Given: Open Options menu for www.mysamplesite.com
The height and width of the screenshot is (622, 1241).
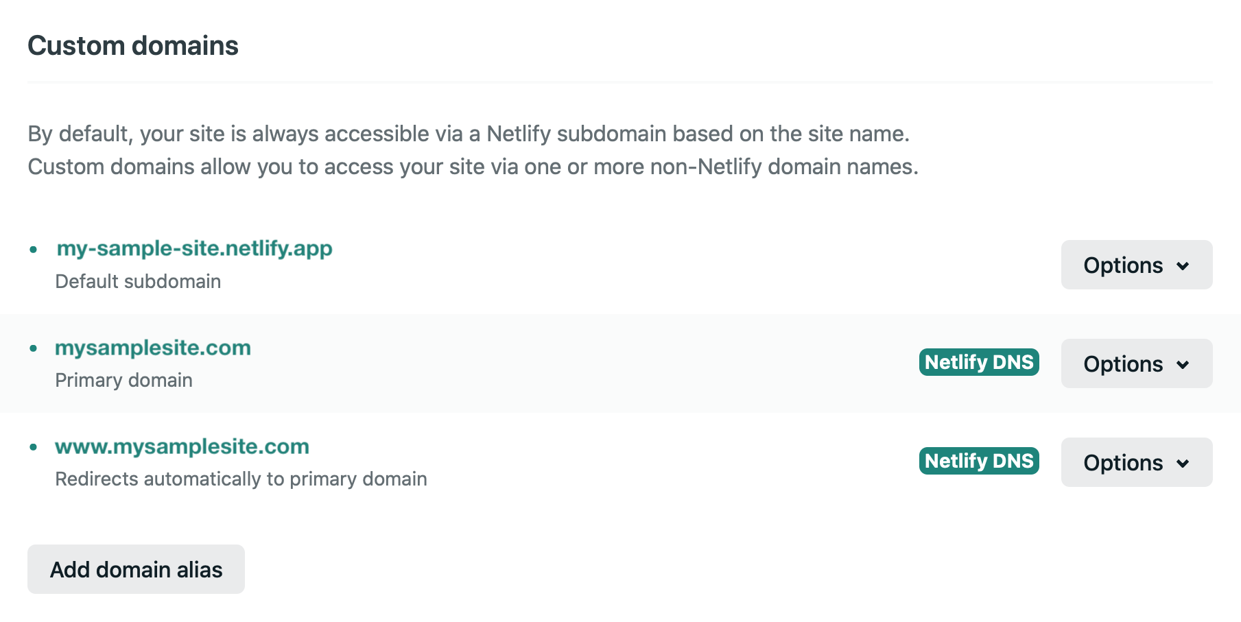Looking at the screenshot, I should (1137, 462).
